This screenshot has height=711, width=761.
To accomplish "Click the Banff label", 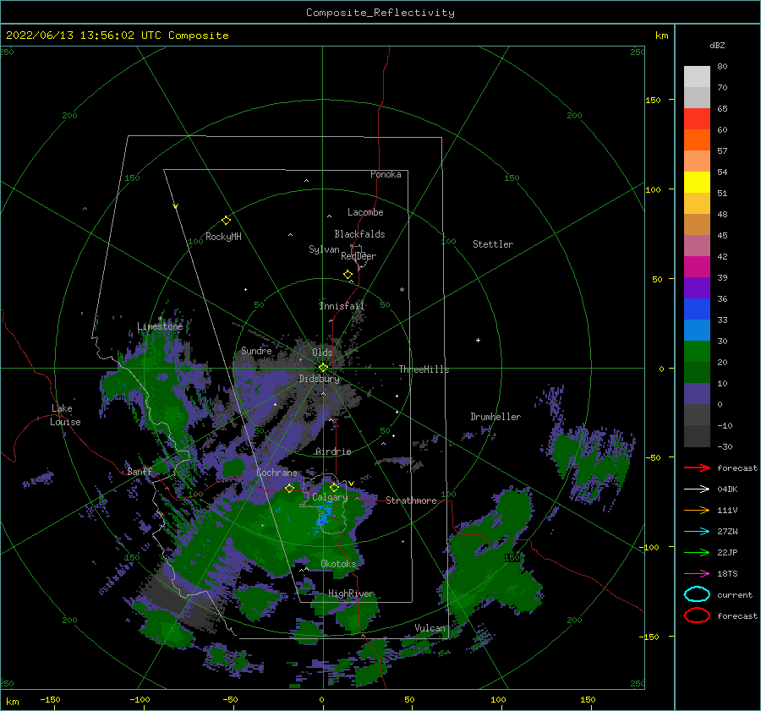I will (x=140, y=471).
